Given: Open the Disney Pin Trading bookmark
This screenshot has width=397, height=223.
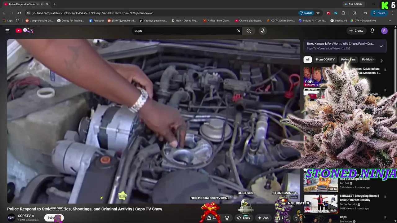Looking at the screenshot, I should click(70, 21).
